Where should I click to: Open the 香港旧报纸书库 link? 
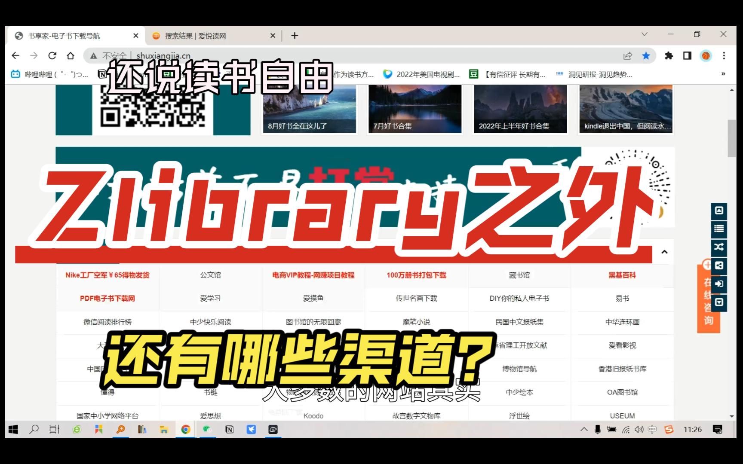click(x=622, y=369)
